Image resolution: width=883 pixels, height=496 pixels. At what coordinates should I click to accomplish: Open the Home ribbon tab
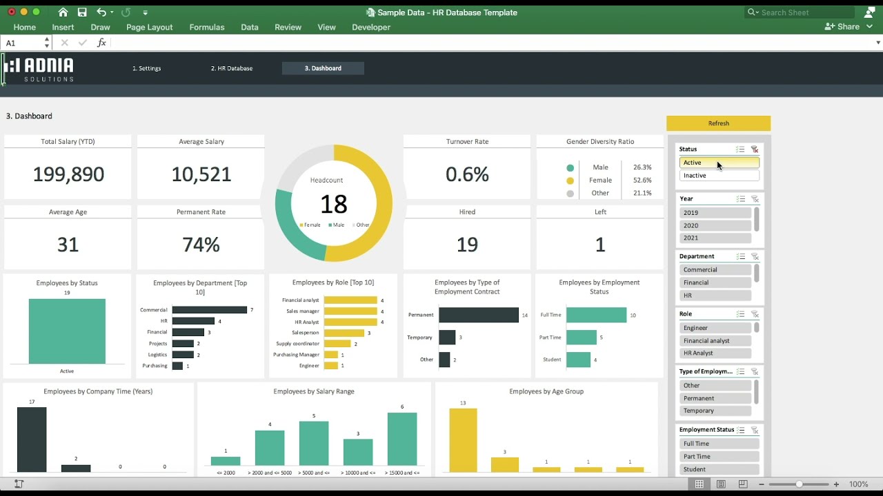tap(24, 27)
